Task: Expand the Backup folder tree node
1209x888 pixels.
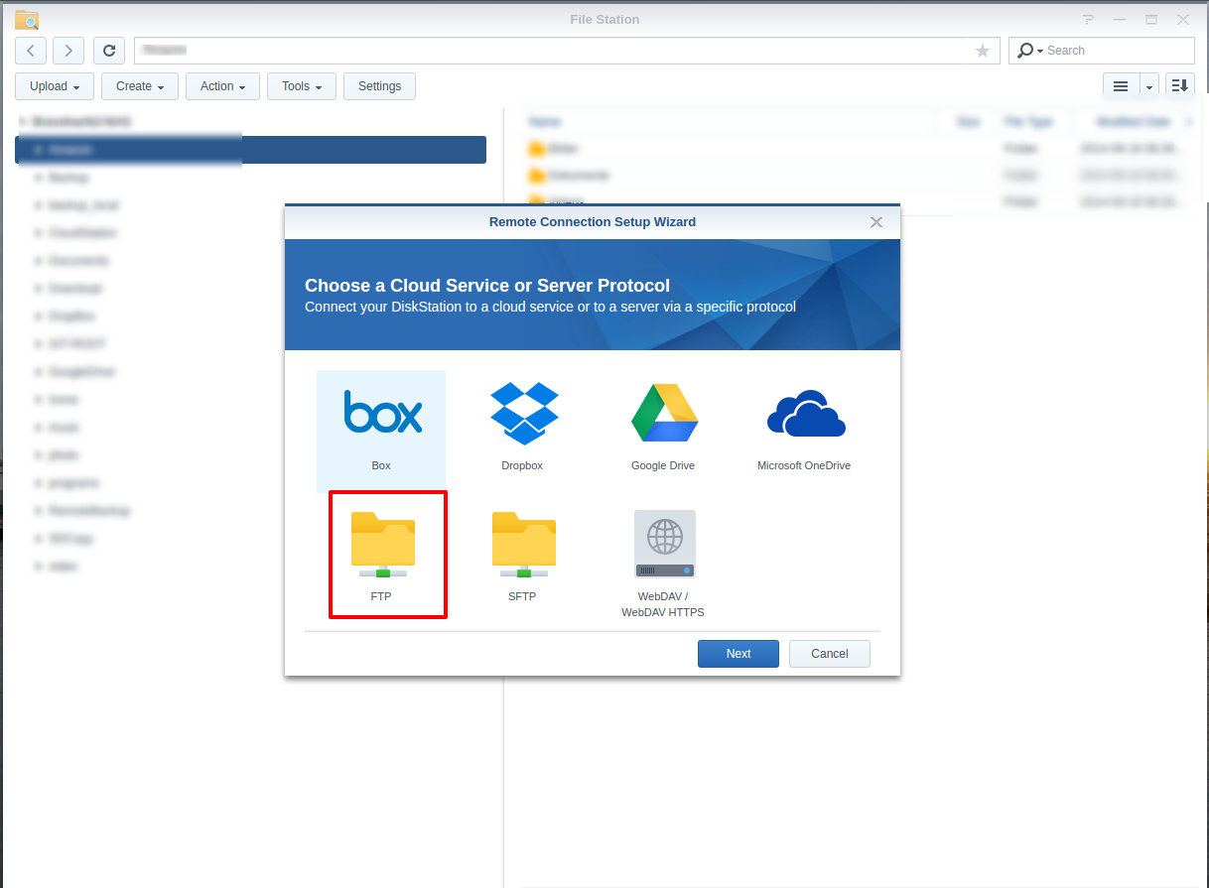Action: pyautogui.click(x=38, y=178)
